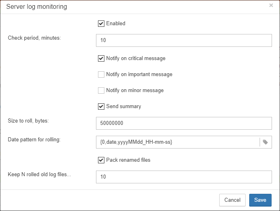Click the 'Send summary' label text

(x=124, y=107)
